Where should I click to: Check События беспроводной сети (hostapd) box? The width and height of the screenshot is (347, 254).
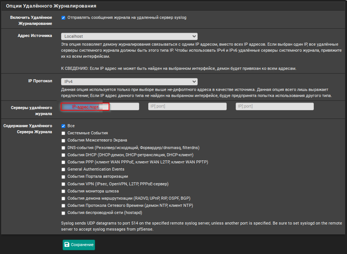point(63,213)
